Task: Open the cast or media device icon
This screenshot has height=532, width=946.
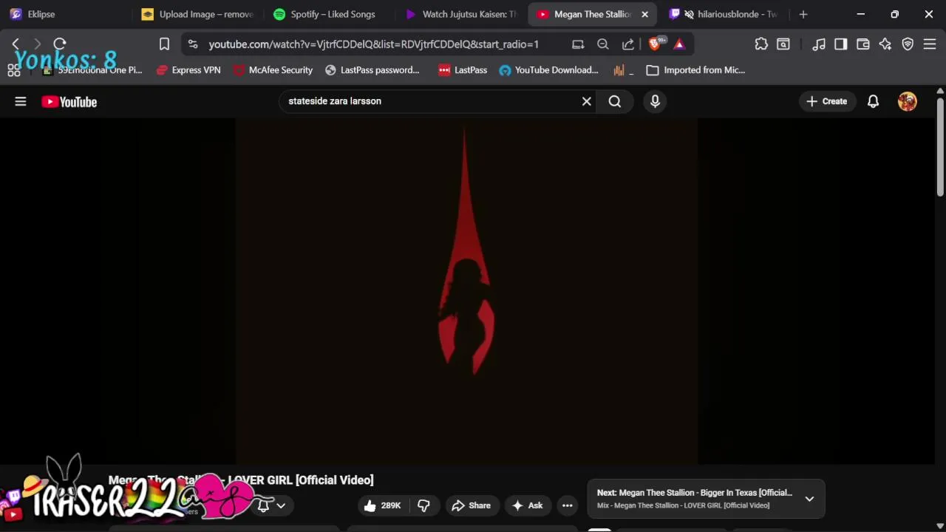Action: [x=578, y=44]
